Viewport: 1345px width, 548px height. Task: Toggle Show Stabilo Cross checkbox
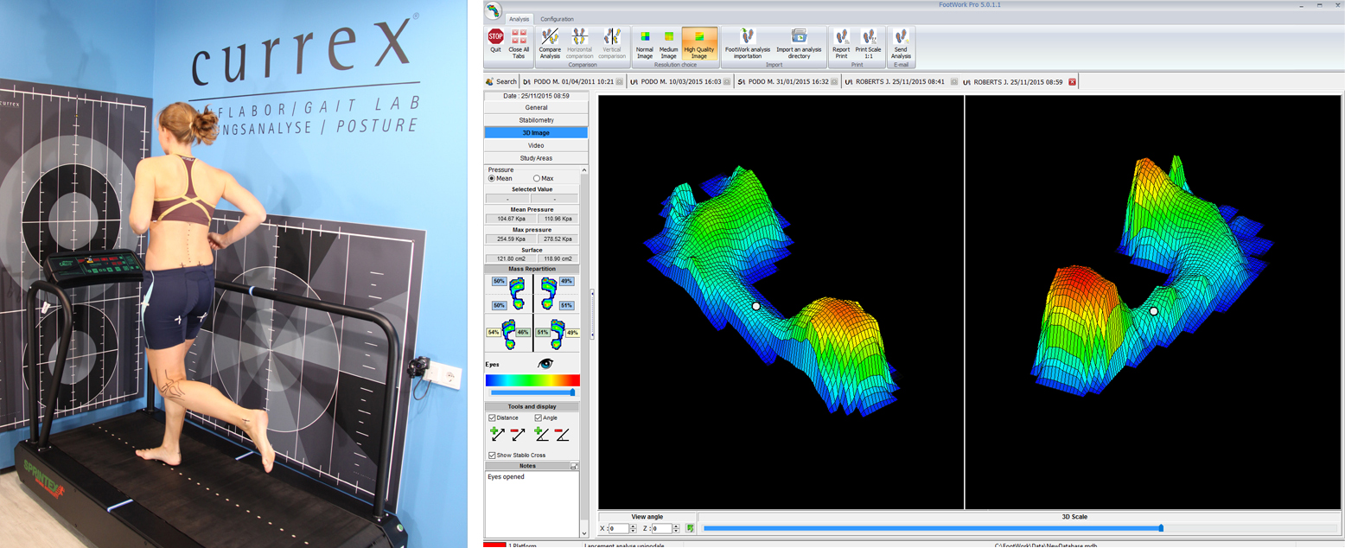493,456
